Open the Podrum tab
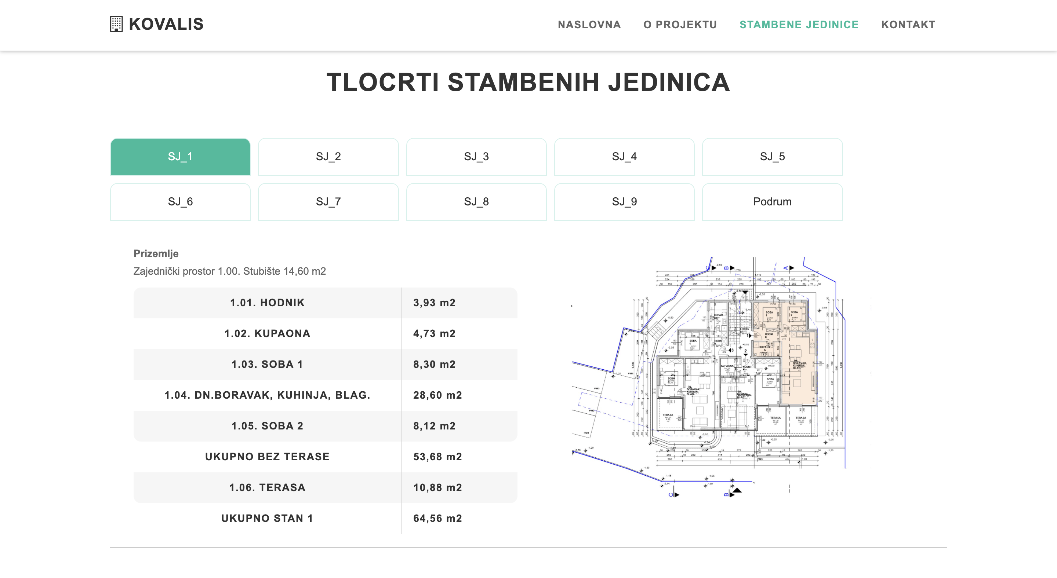Viewport: 1057px width, 578px height. point(772,202)
